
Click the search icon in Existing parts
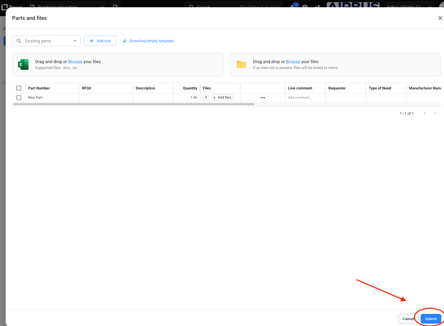point(19,41)
